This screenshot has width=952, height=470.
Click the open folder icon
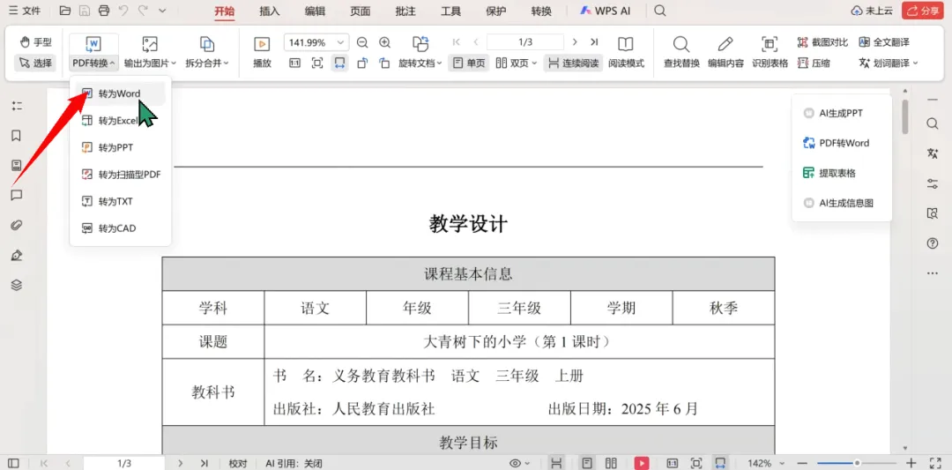coord(65,11)
